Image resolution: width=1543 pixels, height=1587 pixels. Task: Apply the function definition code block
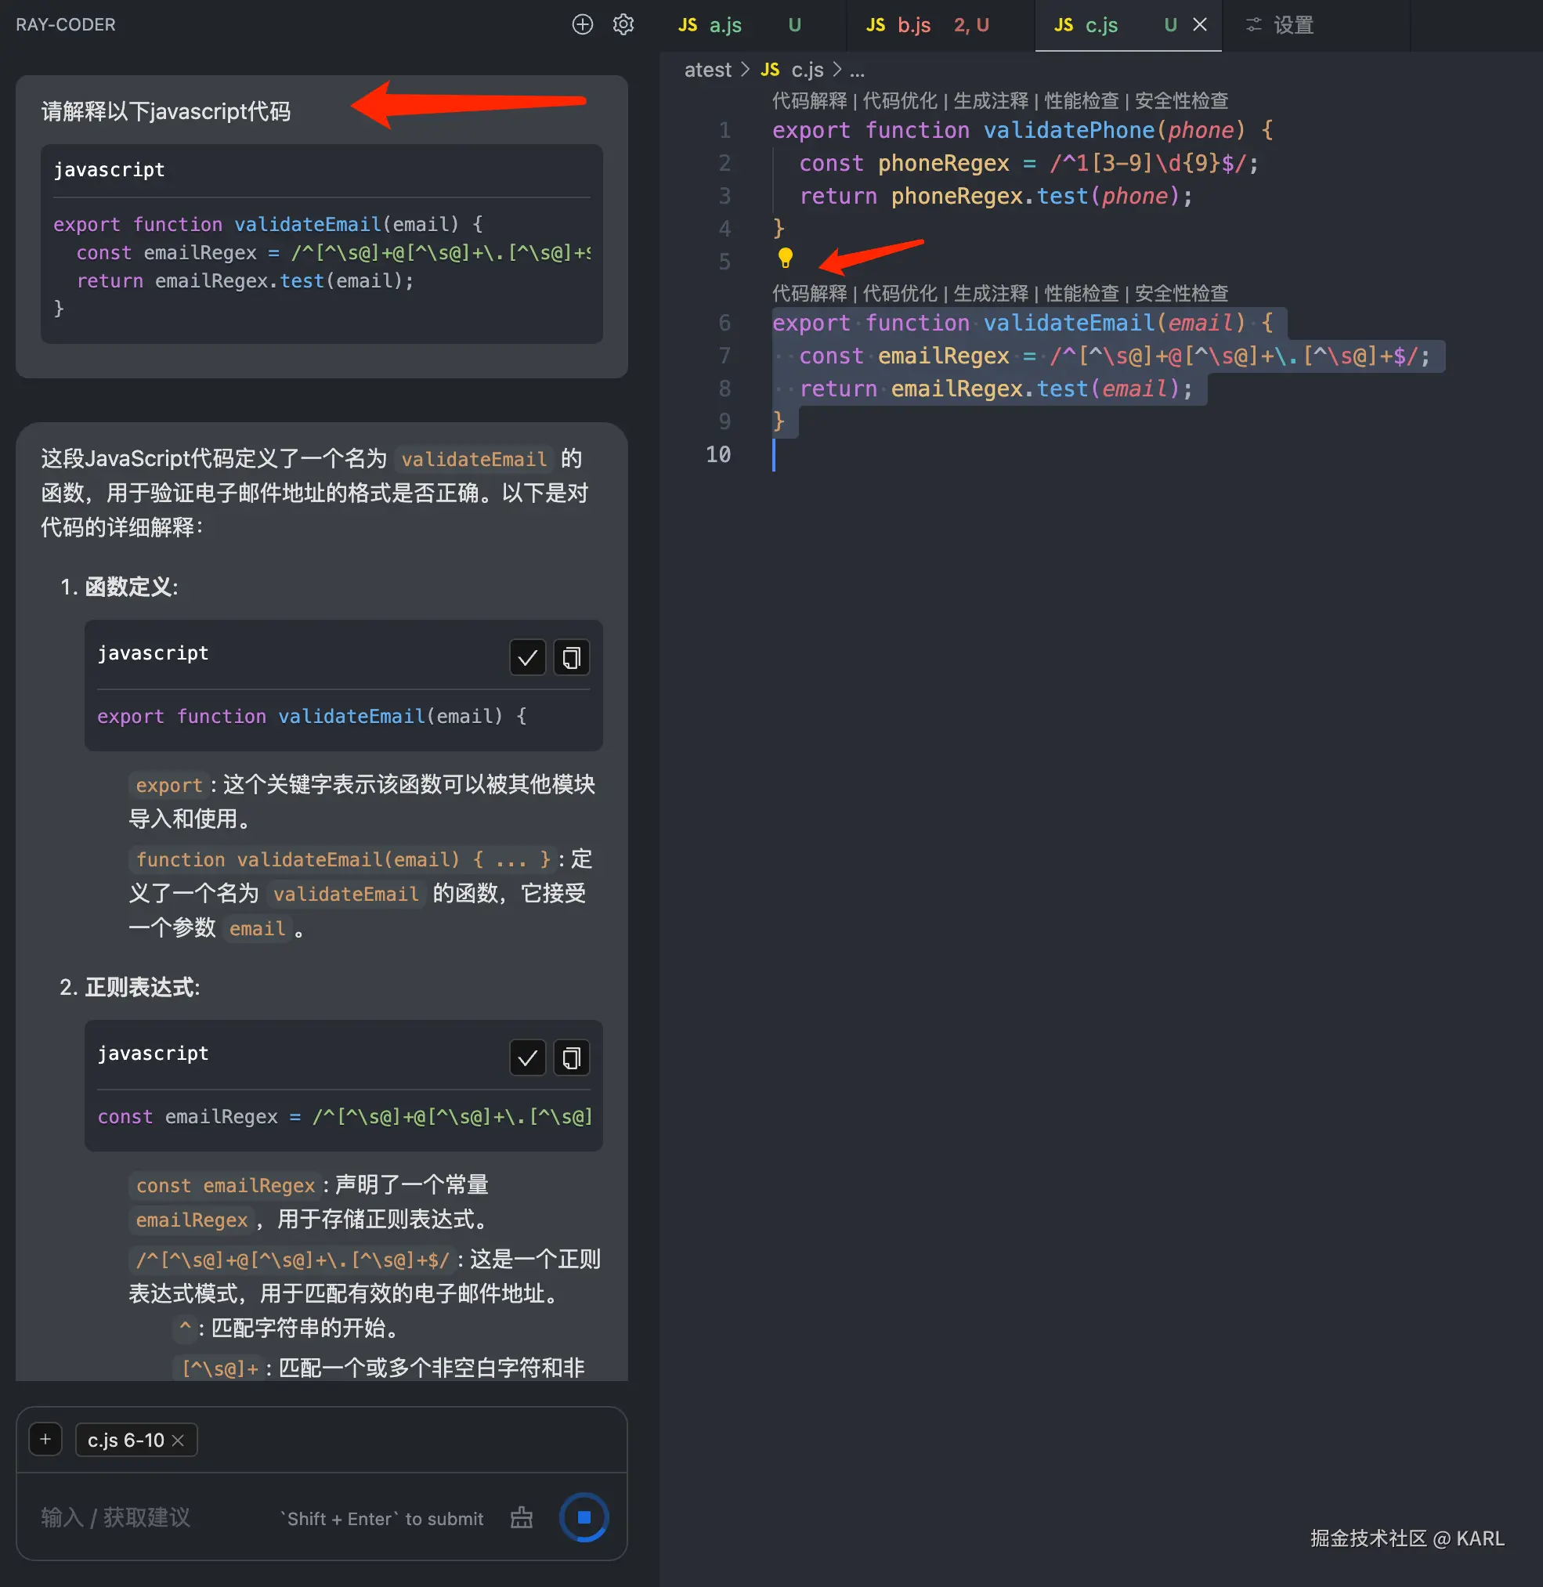(x=527, y=657)
